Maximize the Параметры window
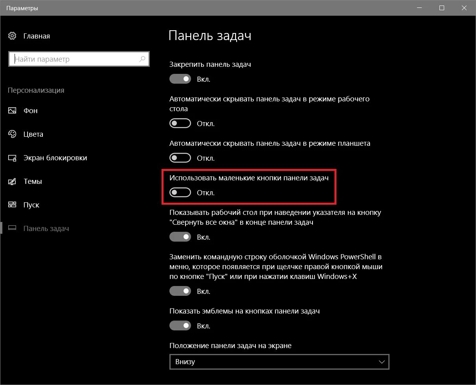 click(442, 8)
